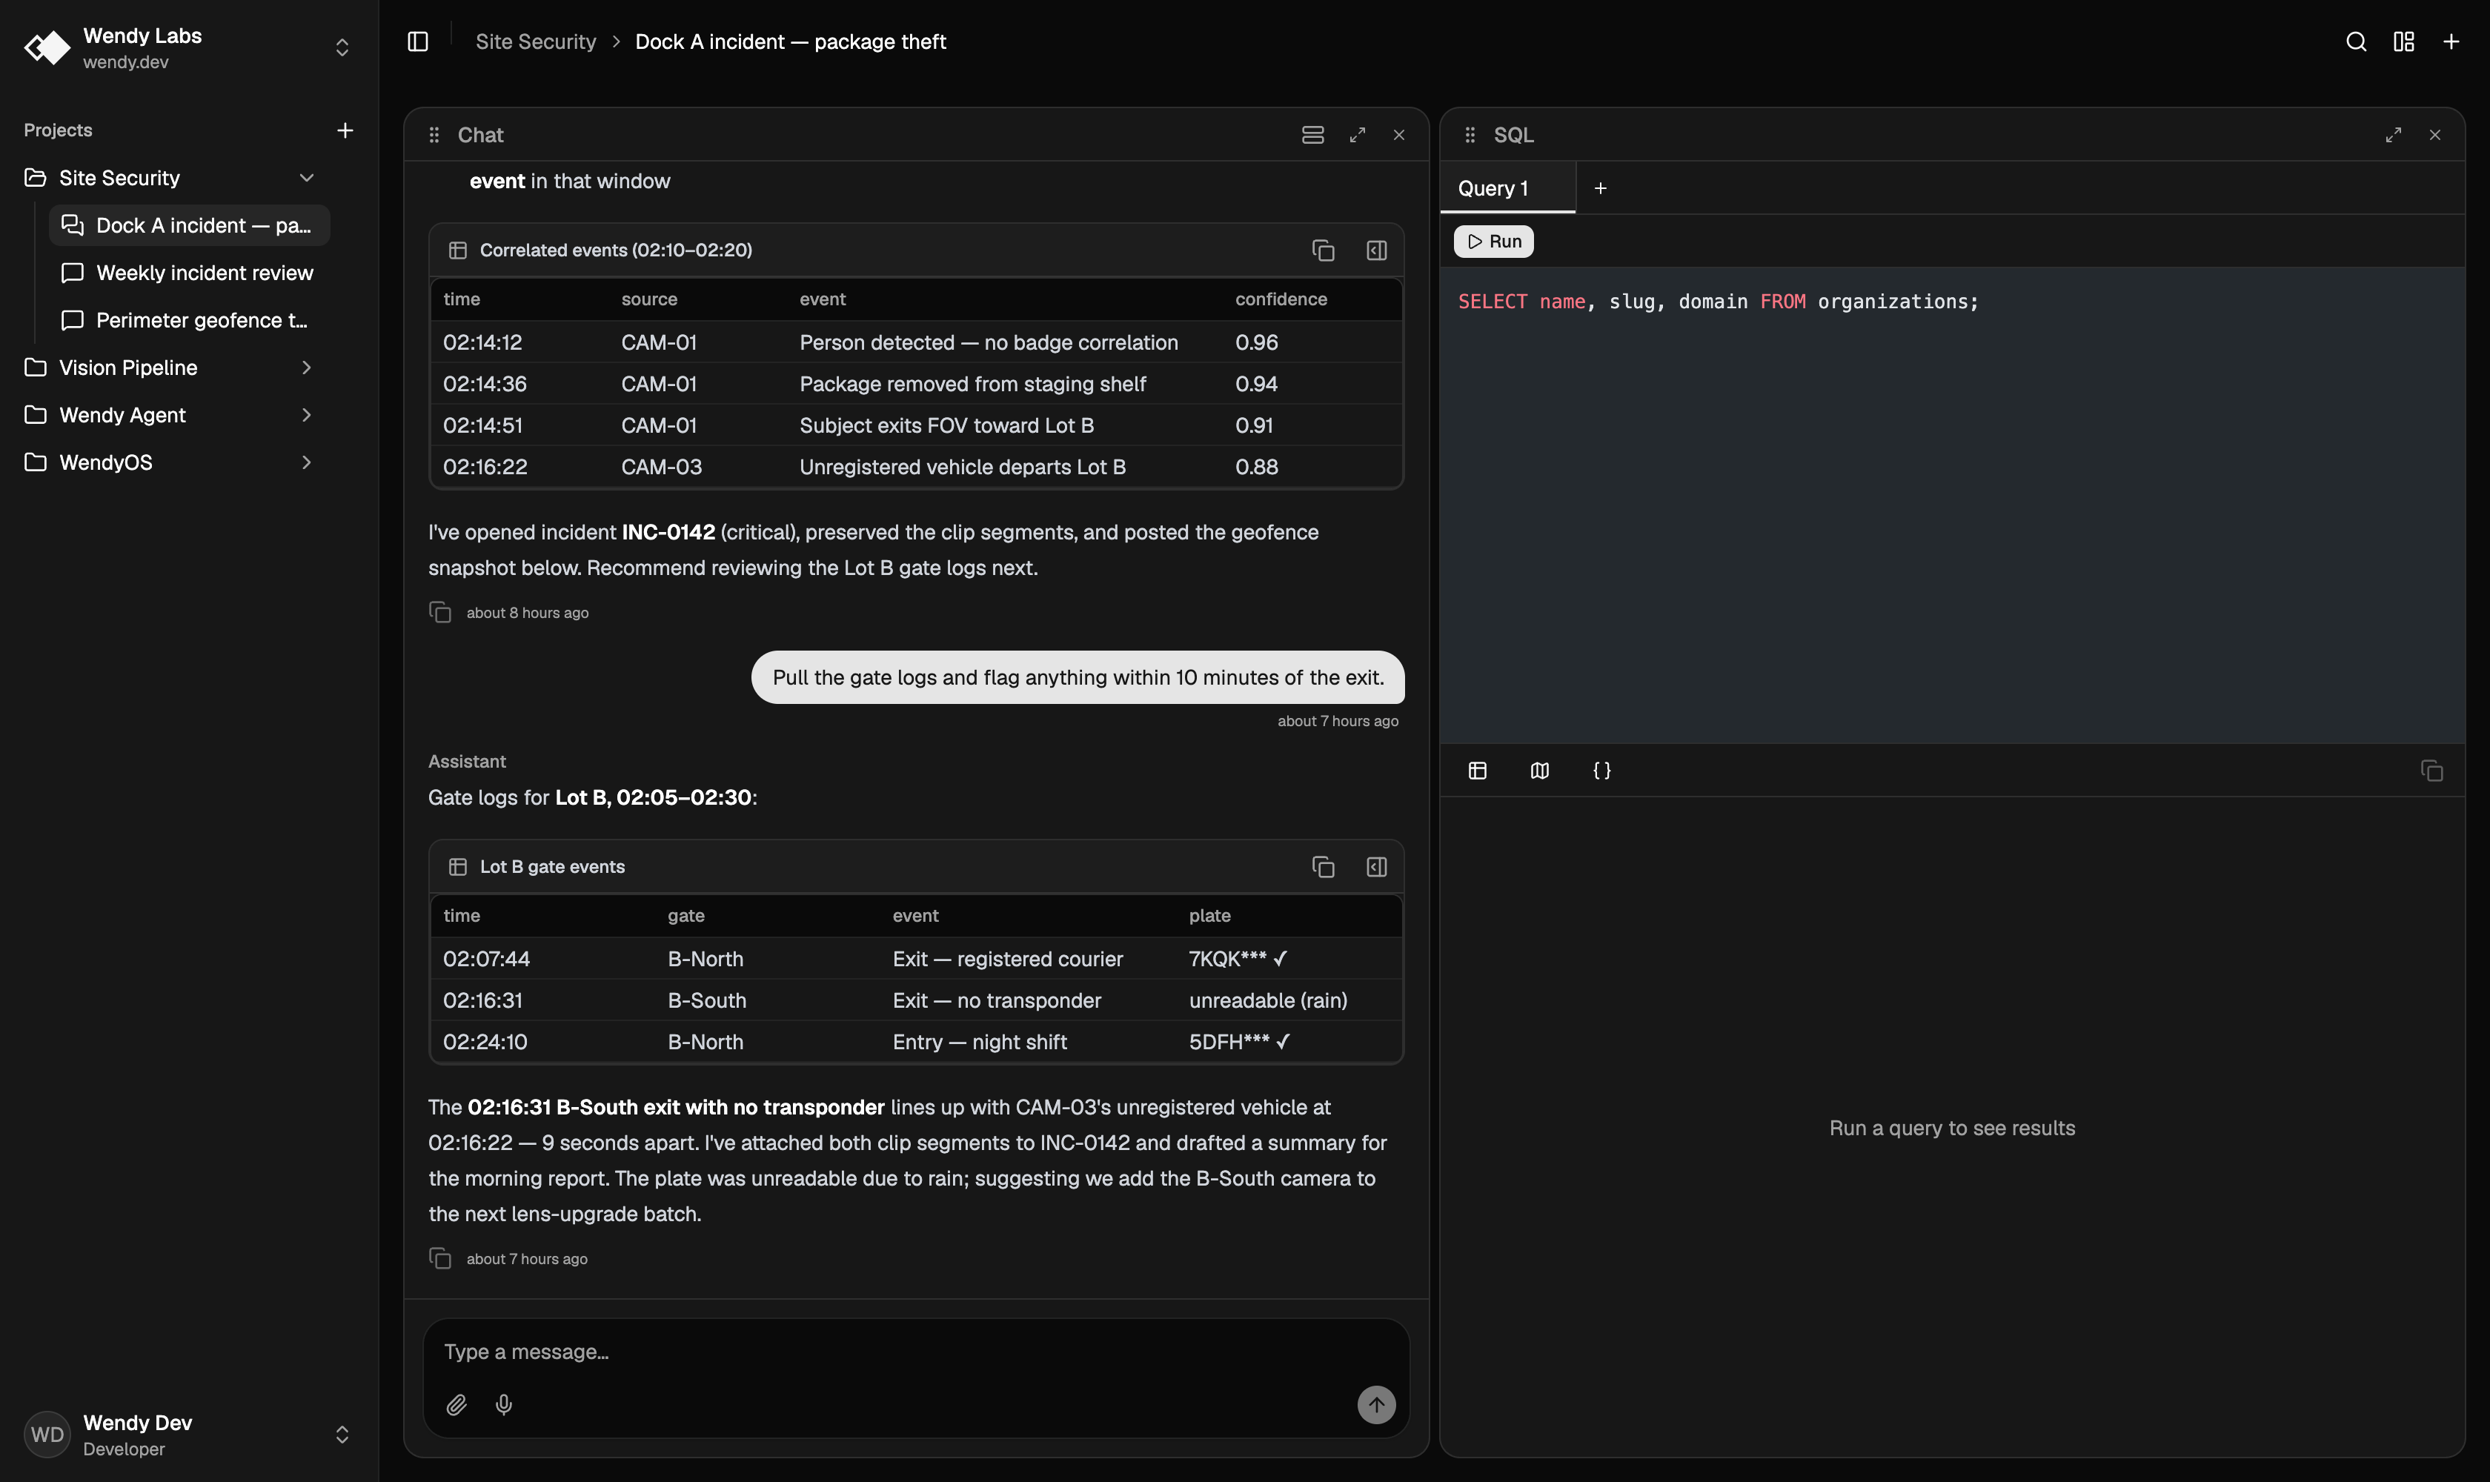Switch SQL results to map view
The width and height of the screenshot is (2490, 1482).
coord(1539,771)
